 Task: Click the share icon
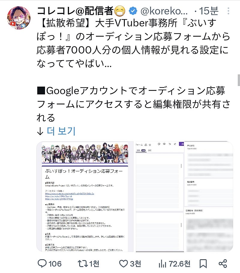[x=223, y=264]
